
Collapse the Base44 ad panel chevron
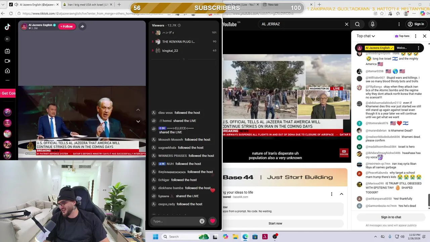pos(341,194)
